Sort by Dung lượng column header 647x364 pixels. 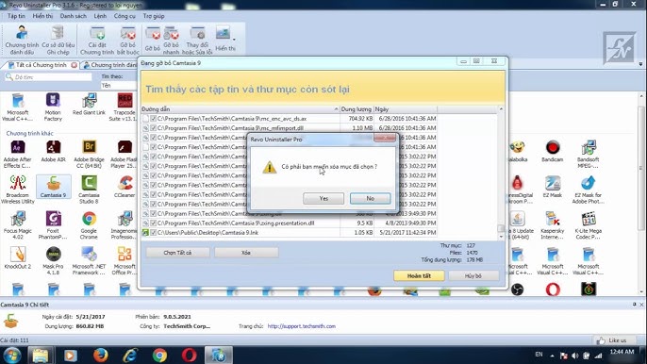(357, 109)
